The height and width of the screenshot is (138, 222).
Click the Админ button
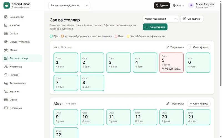click(x=162, y=5)
